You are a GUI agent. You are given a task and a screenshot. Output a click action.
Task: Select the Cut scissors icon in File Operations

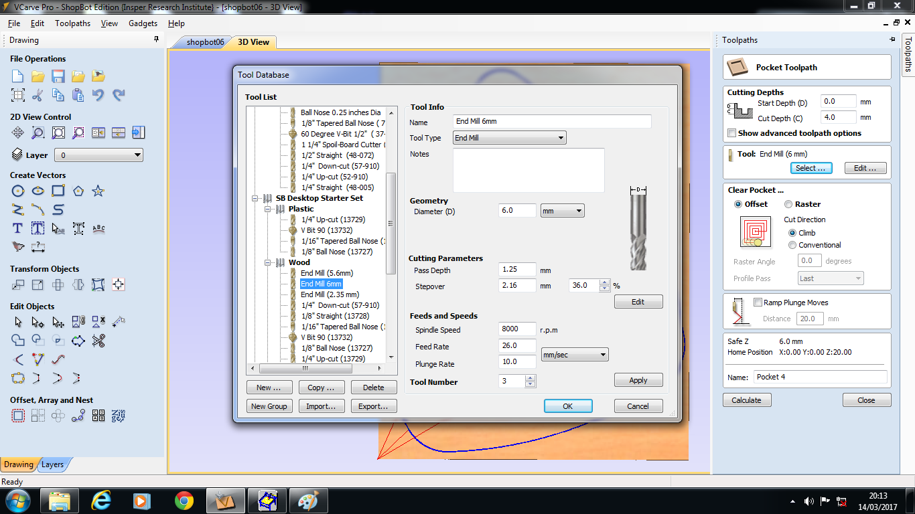(x=38, y=95)
